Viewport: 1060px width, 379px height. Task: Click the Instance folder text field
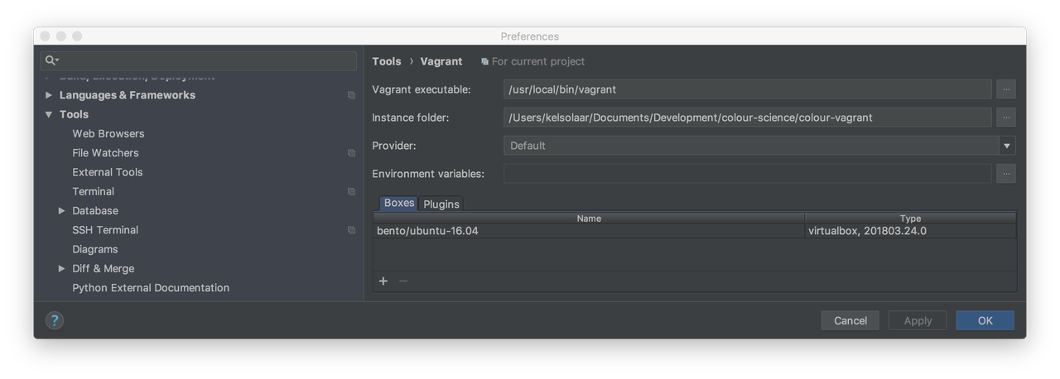coord(748,118)
